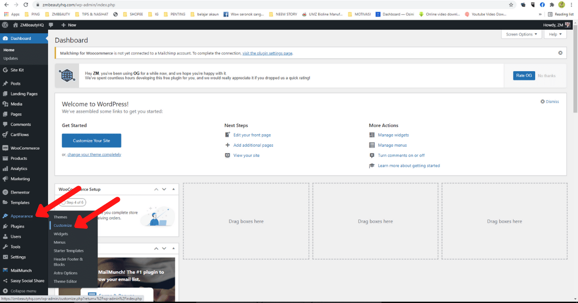Click the Customize Your Site button

click(92, 140)
